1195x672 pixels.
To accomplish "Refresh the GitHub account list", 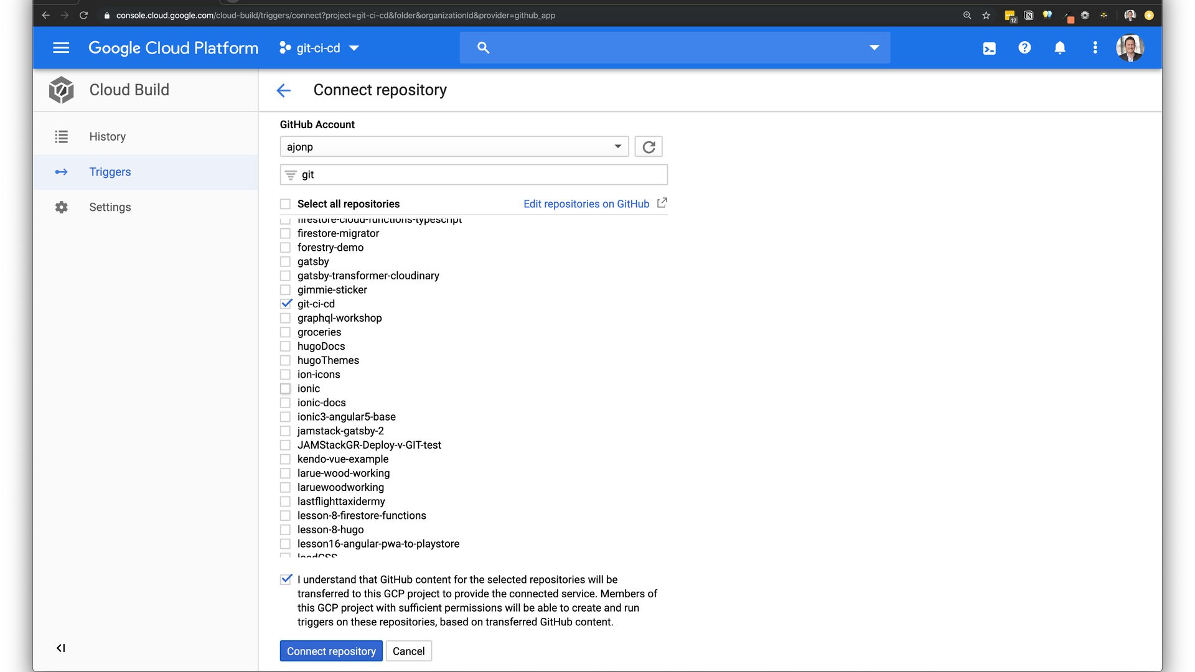I will click(649, 147).
